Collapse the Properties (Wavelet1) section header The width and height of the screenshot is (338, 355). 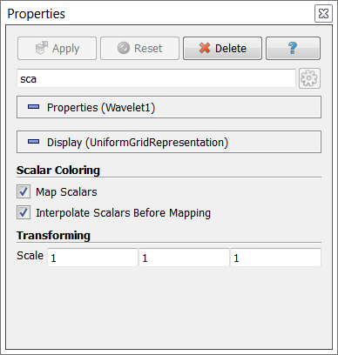pos(169,107)
